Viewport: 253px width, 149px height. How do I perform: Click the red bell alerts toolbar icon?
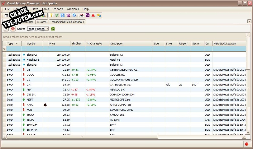93,15
